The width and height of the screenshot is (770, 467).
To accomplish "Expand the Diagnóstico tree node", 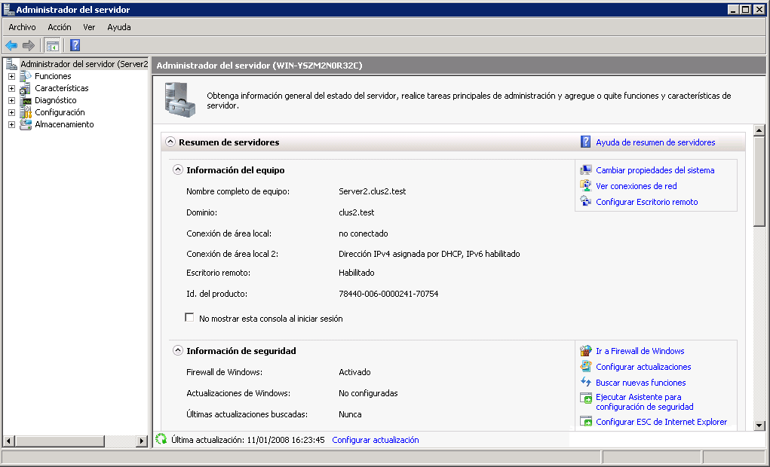I will point(11,101).
